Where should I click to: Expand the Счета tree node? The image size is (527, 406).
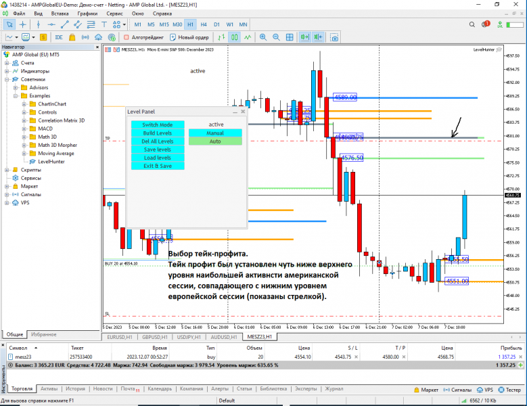(7, 63)
